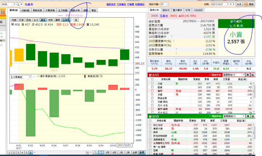Toggle select-all checkbox in 買方15 header

click(x=152, y=79)
